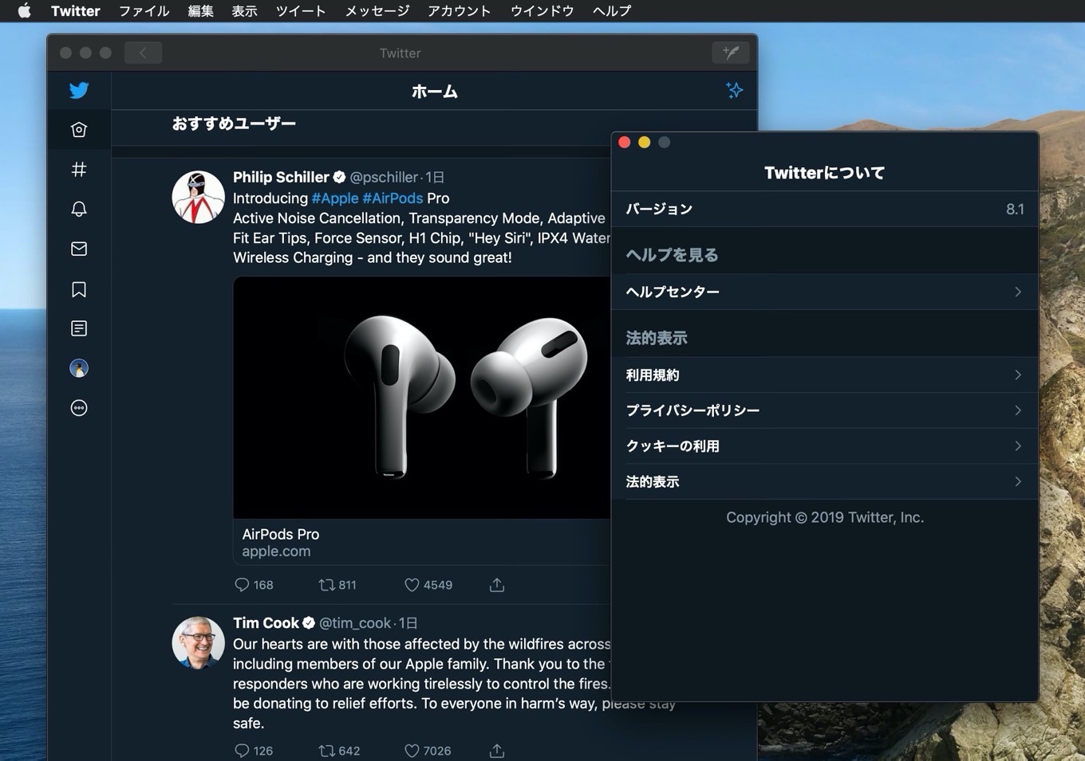Click the #Apple hashtag link

(x=335, y=198)
